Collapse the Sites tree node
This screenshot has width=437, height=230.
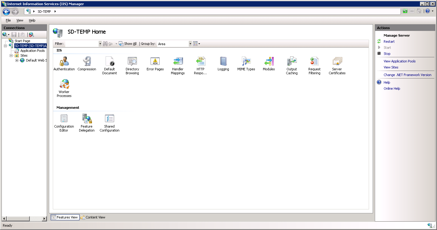(11, 56)
